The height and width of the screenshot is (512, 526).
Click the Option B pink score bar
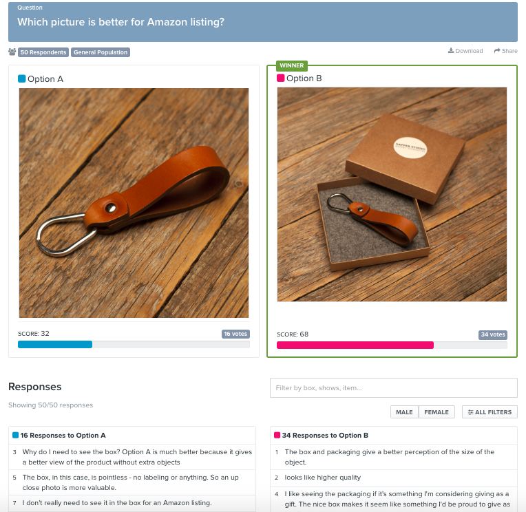[355, 345]
